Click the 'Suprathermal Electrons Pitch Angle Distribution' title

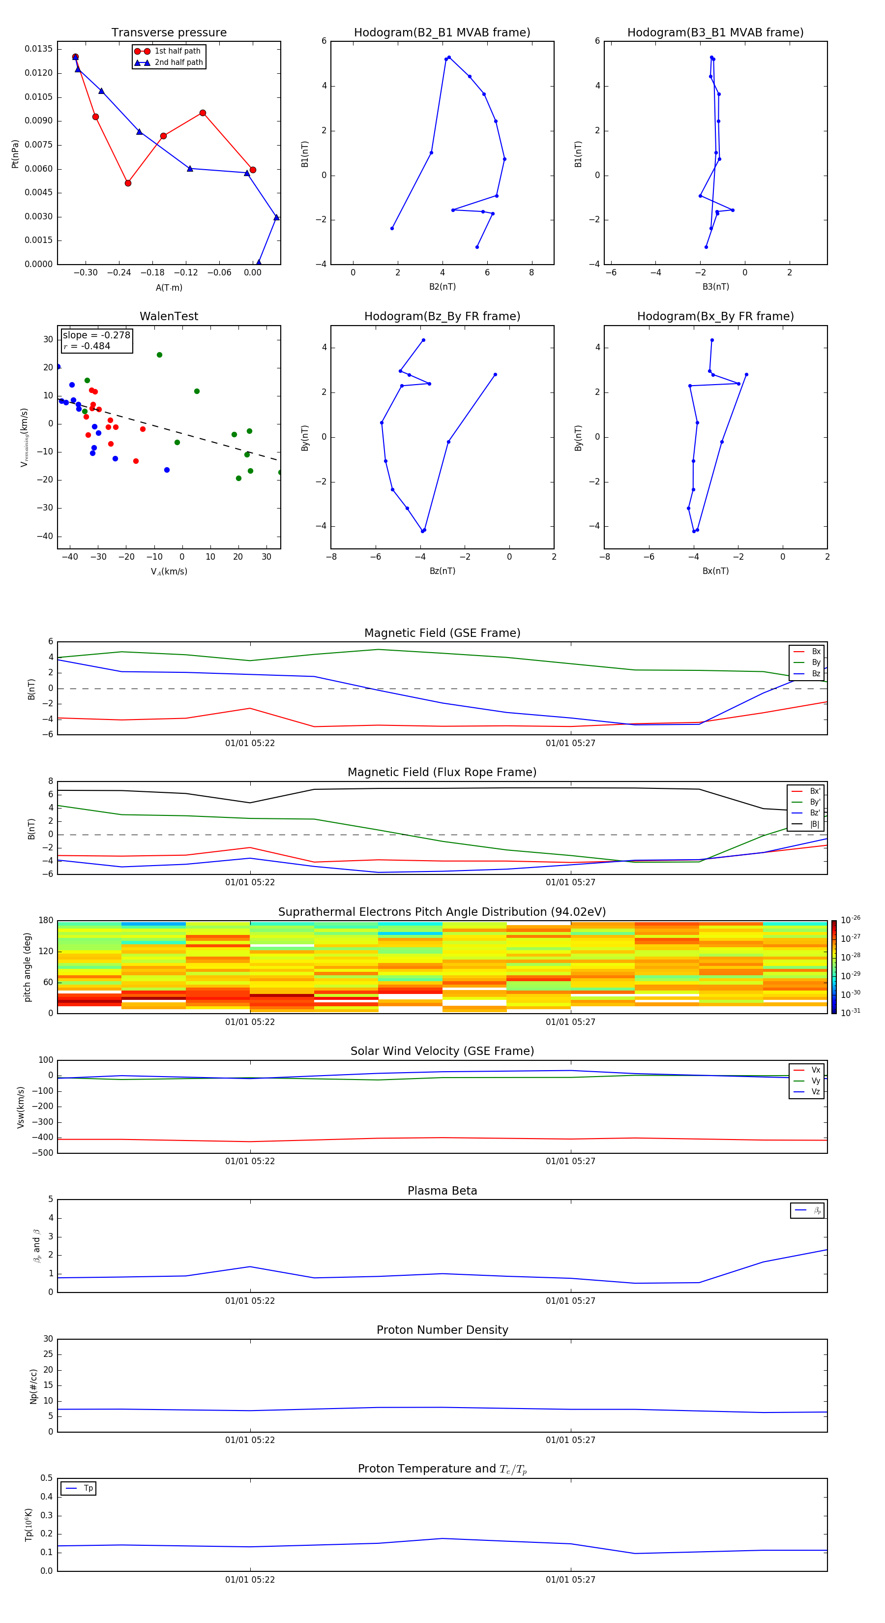point(442,912)
